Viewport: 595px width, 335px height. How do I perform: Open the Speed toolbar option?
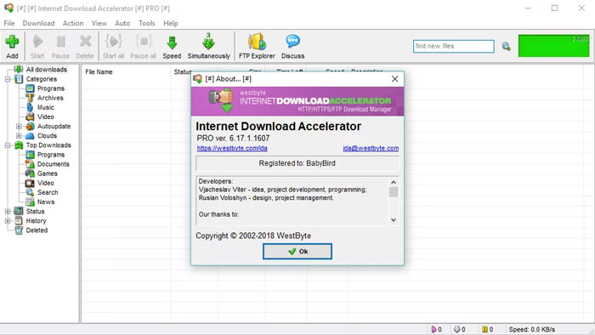point(172,46)
